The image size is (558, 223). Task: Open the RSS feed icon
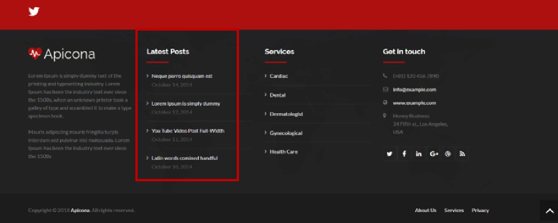coord(462,154)
